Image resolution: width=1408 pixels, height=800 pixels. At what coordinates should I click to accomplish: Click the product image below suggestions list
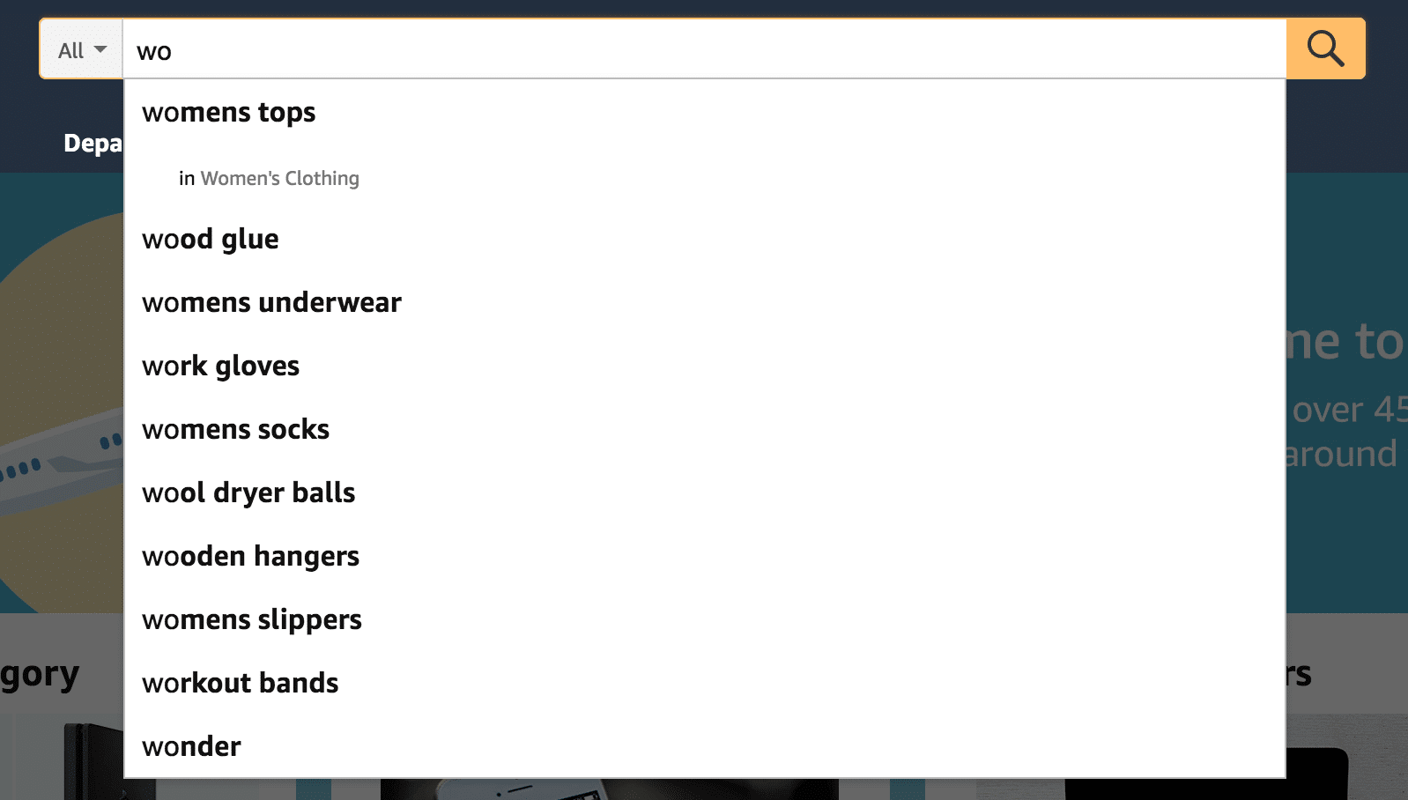tap(608, 789)
